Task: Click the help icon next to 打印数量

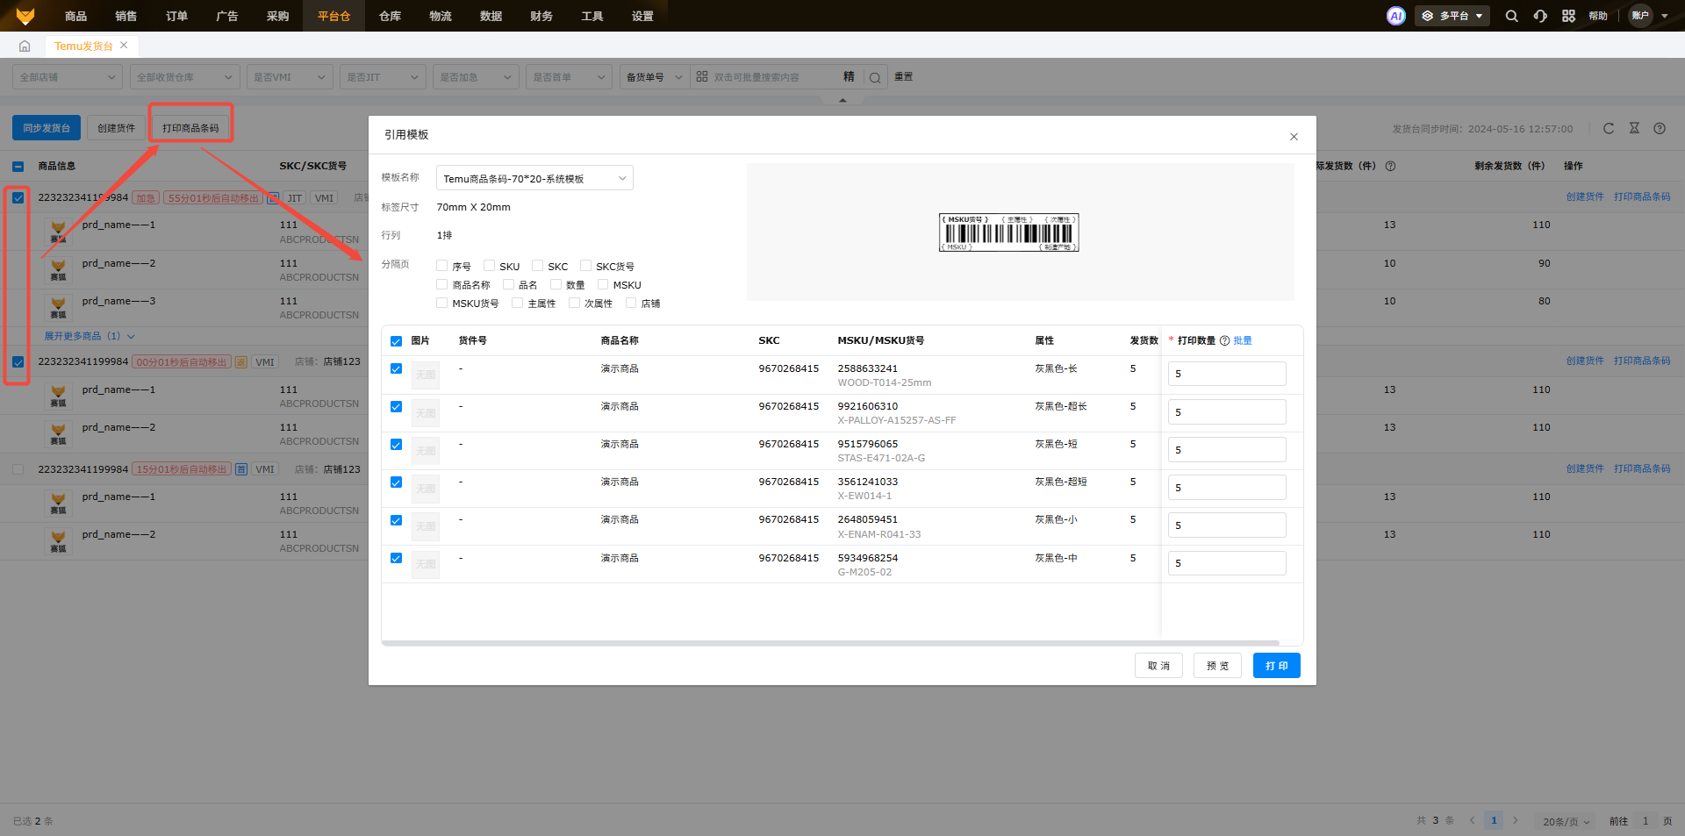Action: tap(1224, 340)
